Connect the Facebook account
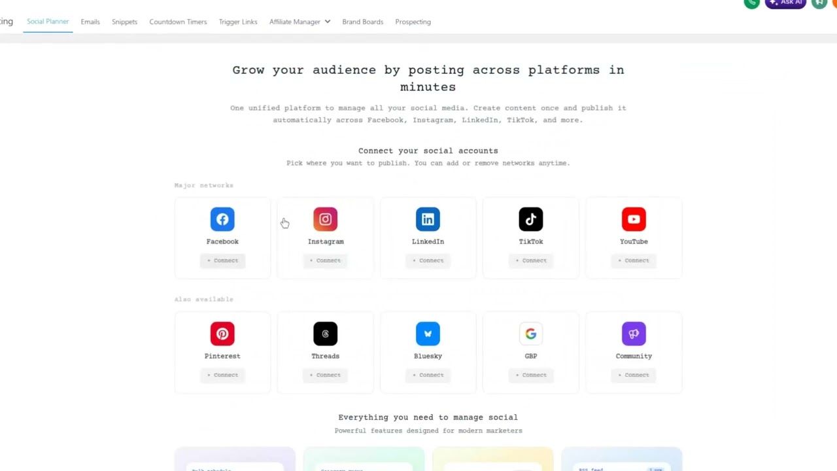Viewport: 837px width, 471px height. [x=222, y=260]
